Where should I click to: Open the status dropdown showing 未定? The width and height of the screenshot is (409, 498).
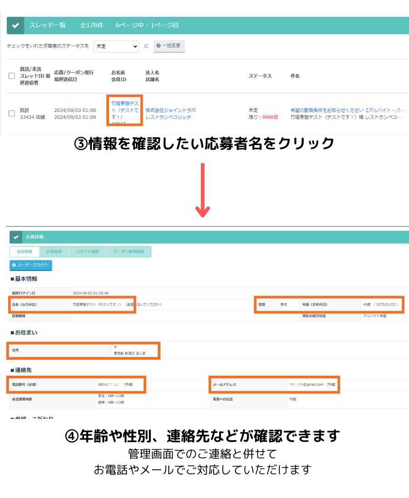click(x=116, y=46)
